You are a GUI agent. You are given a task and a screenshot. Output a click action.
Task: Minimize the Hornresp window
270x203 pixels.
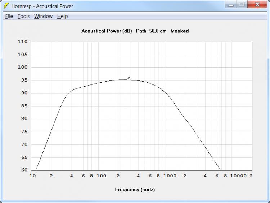point(231,5)
